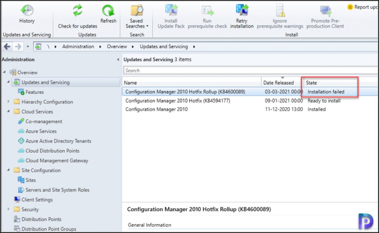Collapse the Overview tree node

coord(4,72)
